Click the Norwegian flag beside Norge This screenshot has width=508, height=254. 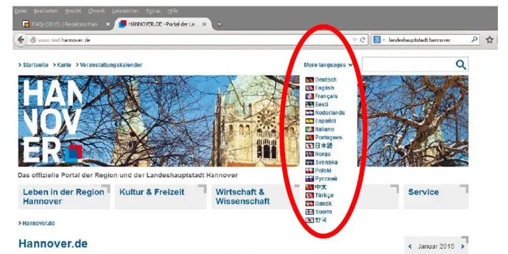point(310,154)
